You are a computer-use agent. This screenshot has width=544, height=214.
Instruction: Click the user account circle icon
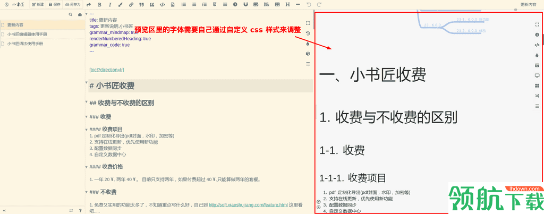(x=6, y=4)
